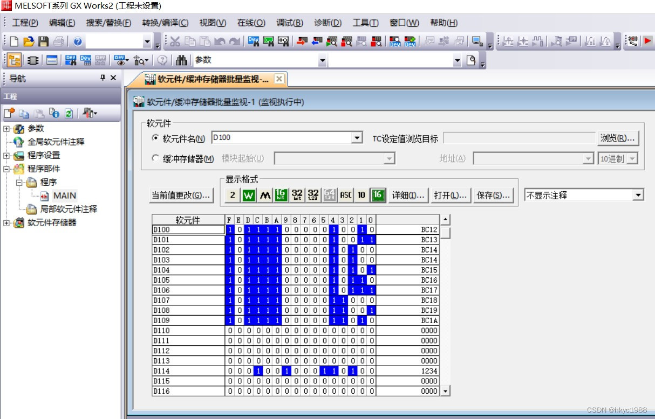Image resolution: width=655 pixels, height=419 pixels.
Task: Open the 诊断 menu
Action: (328, 23)
